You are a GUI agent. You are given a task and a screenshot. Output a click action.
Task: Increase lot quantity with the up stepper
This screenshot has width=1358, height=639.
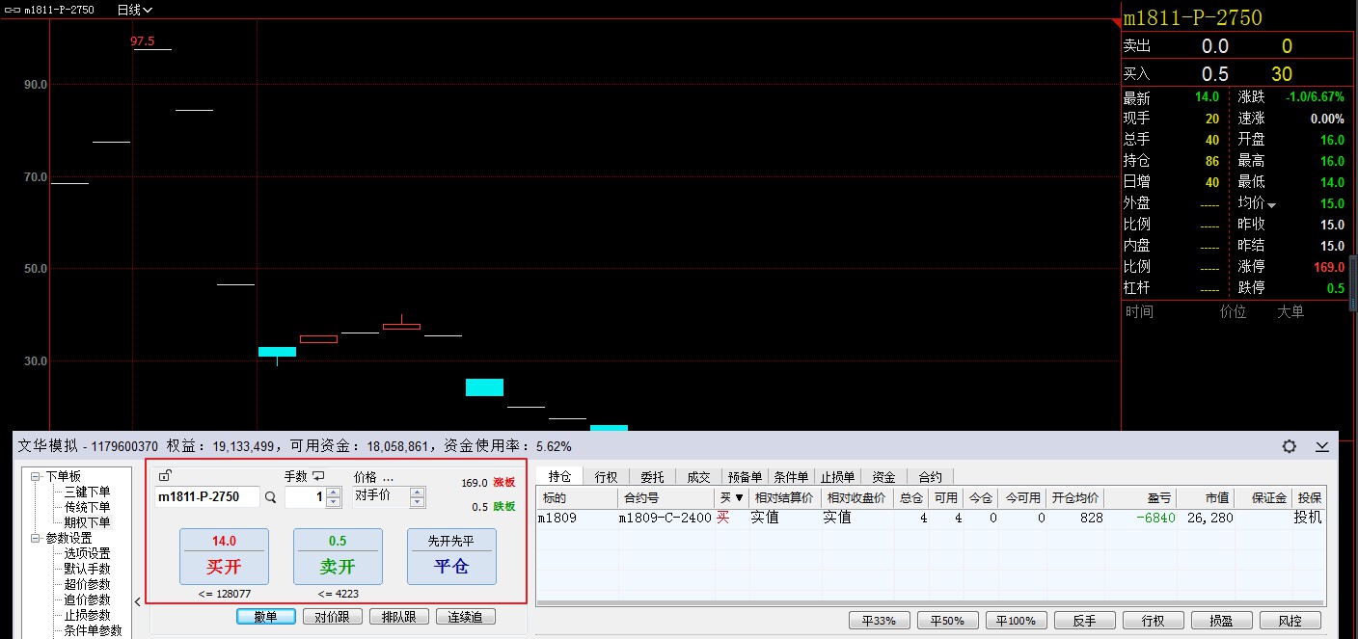tap(334, 493)
